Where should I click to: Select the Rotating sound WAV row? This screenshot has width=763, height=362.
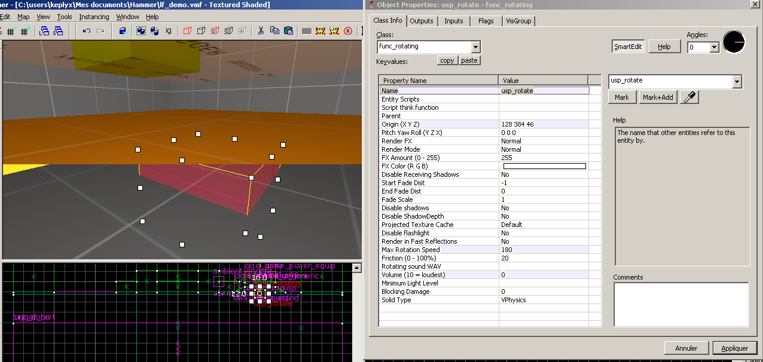pyautogui.click(x=484, y=266)
